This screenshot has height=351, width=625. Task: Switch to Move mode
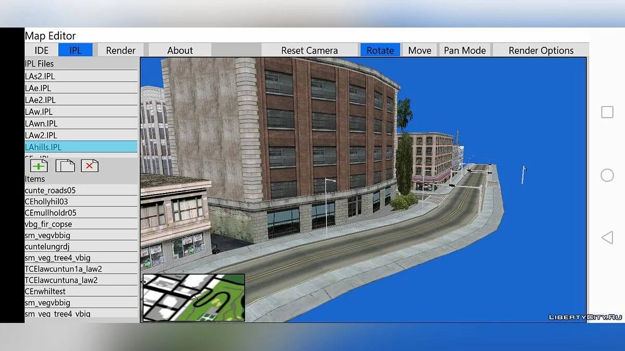pos(419,50)
